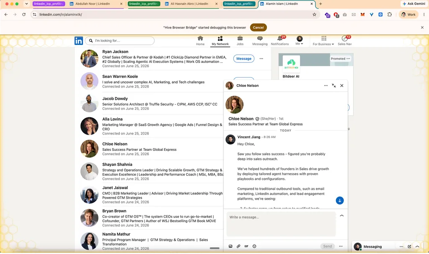Attach an image using the picture icon

(230, 246)
